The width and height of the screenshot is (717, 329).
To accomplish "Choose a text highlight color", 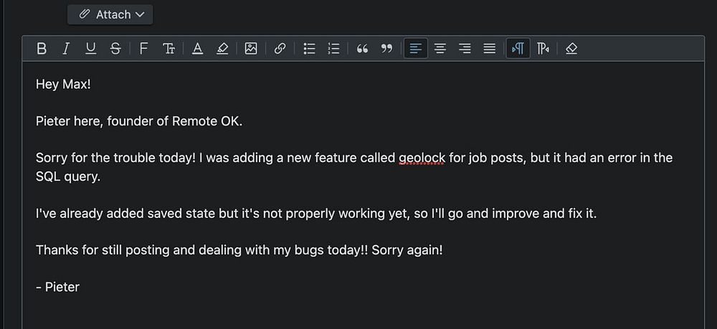I will click(x=222, y=49).
